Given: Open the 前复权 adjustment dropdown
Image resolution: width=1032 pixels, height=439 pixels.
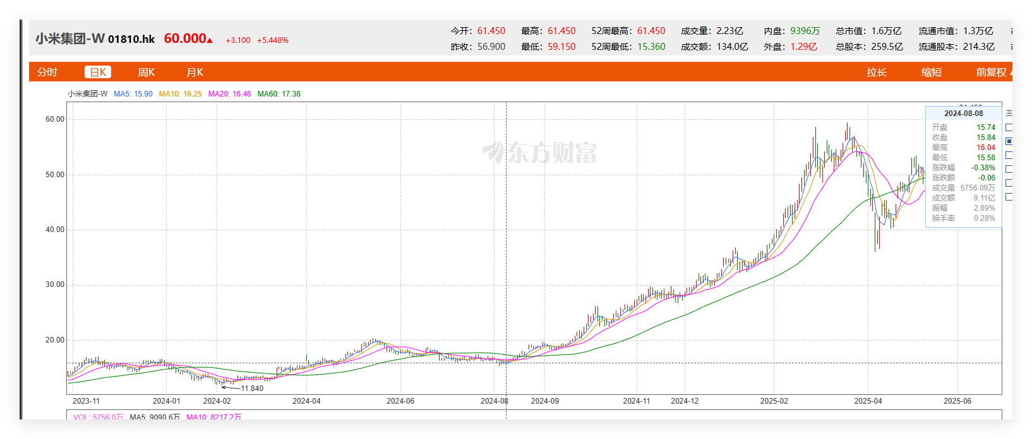Looking at the screenshot, I should pos(993,73).
